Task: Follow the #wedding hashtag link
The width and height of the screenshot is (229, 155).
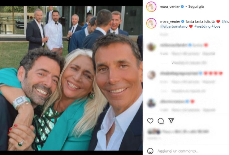Action: click(x=202, y=26)
